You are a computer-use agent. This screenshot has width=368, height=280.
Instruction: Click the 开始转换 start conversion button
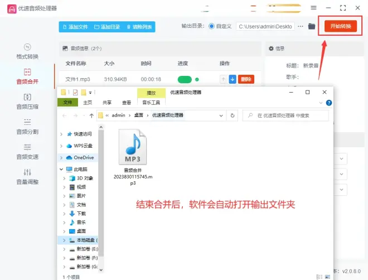coord(341,26)
